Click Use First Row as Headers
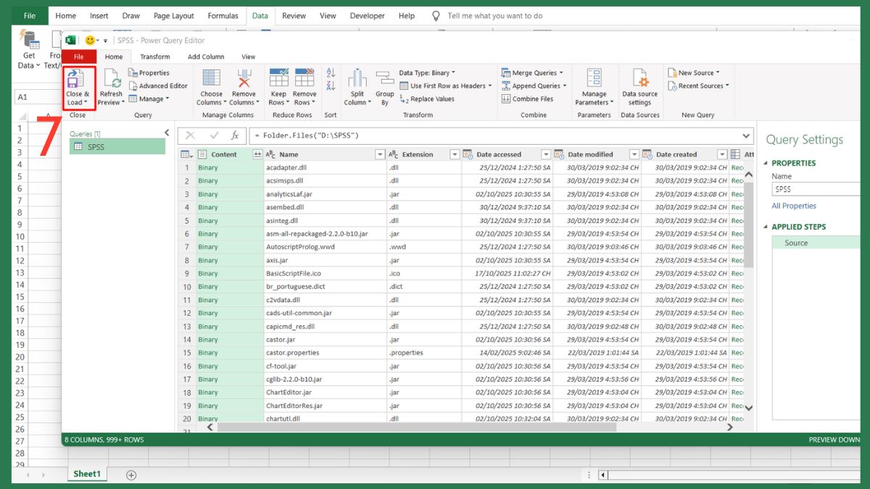This screenshot has width=870, height=489. coord(444,85)
